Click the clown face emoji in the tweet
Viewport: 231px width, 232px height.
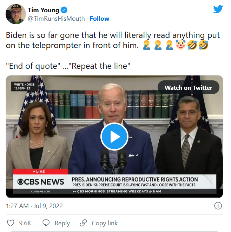pos(180,45)
